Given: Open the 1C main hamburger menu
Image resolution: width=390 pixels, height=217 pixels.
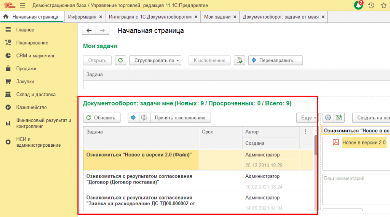Looking at the screenshot, I should click(x=22, y=5).
